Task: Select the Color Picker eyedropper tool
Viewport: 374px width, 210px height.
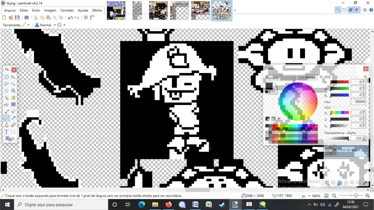Action: pos(13,118)
